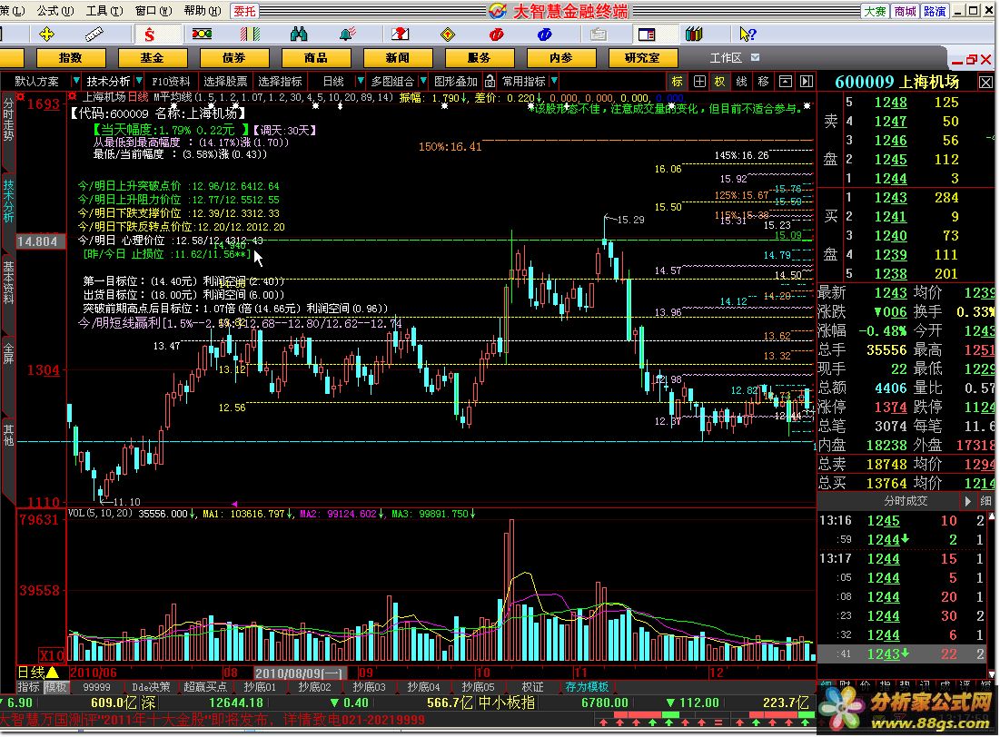1000x737 pixels.
Task: Click the lock icon beside 图形叠加
Action: point(490,81)
